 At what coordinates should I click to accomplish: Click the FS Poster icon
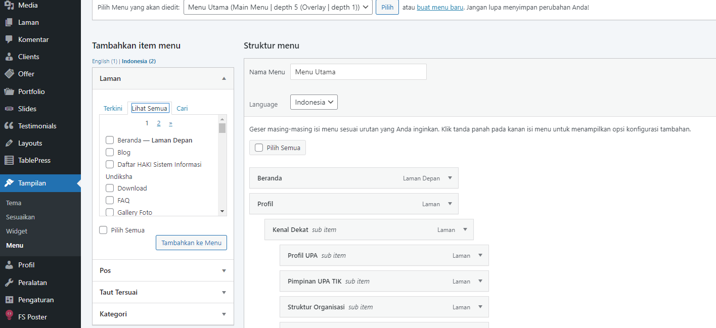[9, 316]
